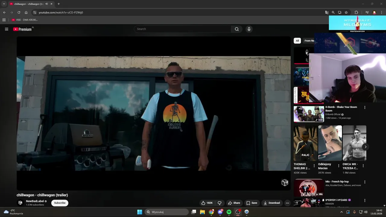Select the All filter chip

coord(297,41)
